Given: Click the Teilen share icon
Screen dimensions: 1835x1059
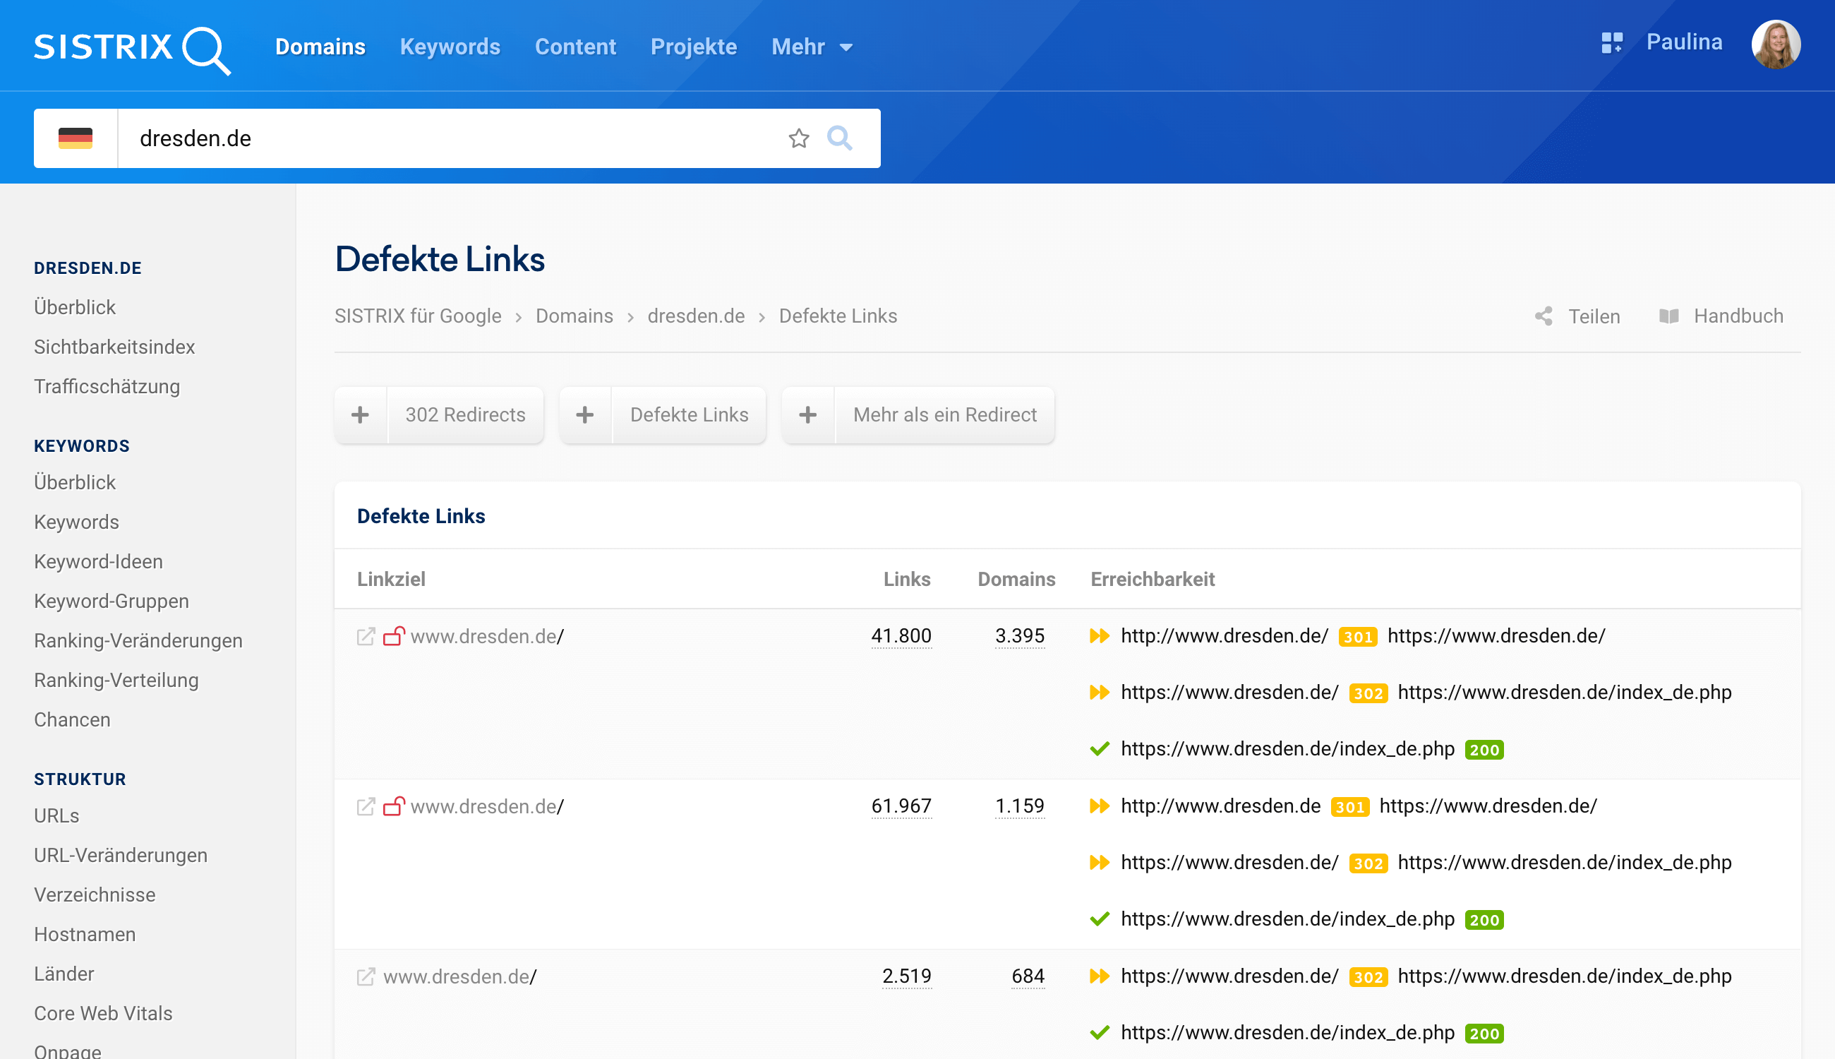Looking at the screenshot, I should click(x=1544, y=316).
